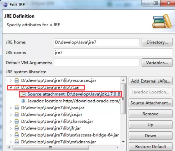Click the jce.jar library icon
The height and width of the screenshot is (151, 175).
(17, 115)
